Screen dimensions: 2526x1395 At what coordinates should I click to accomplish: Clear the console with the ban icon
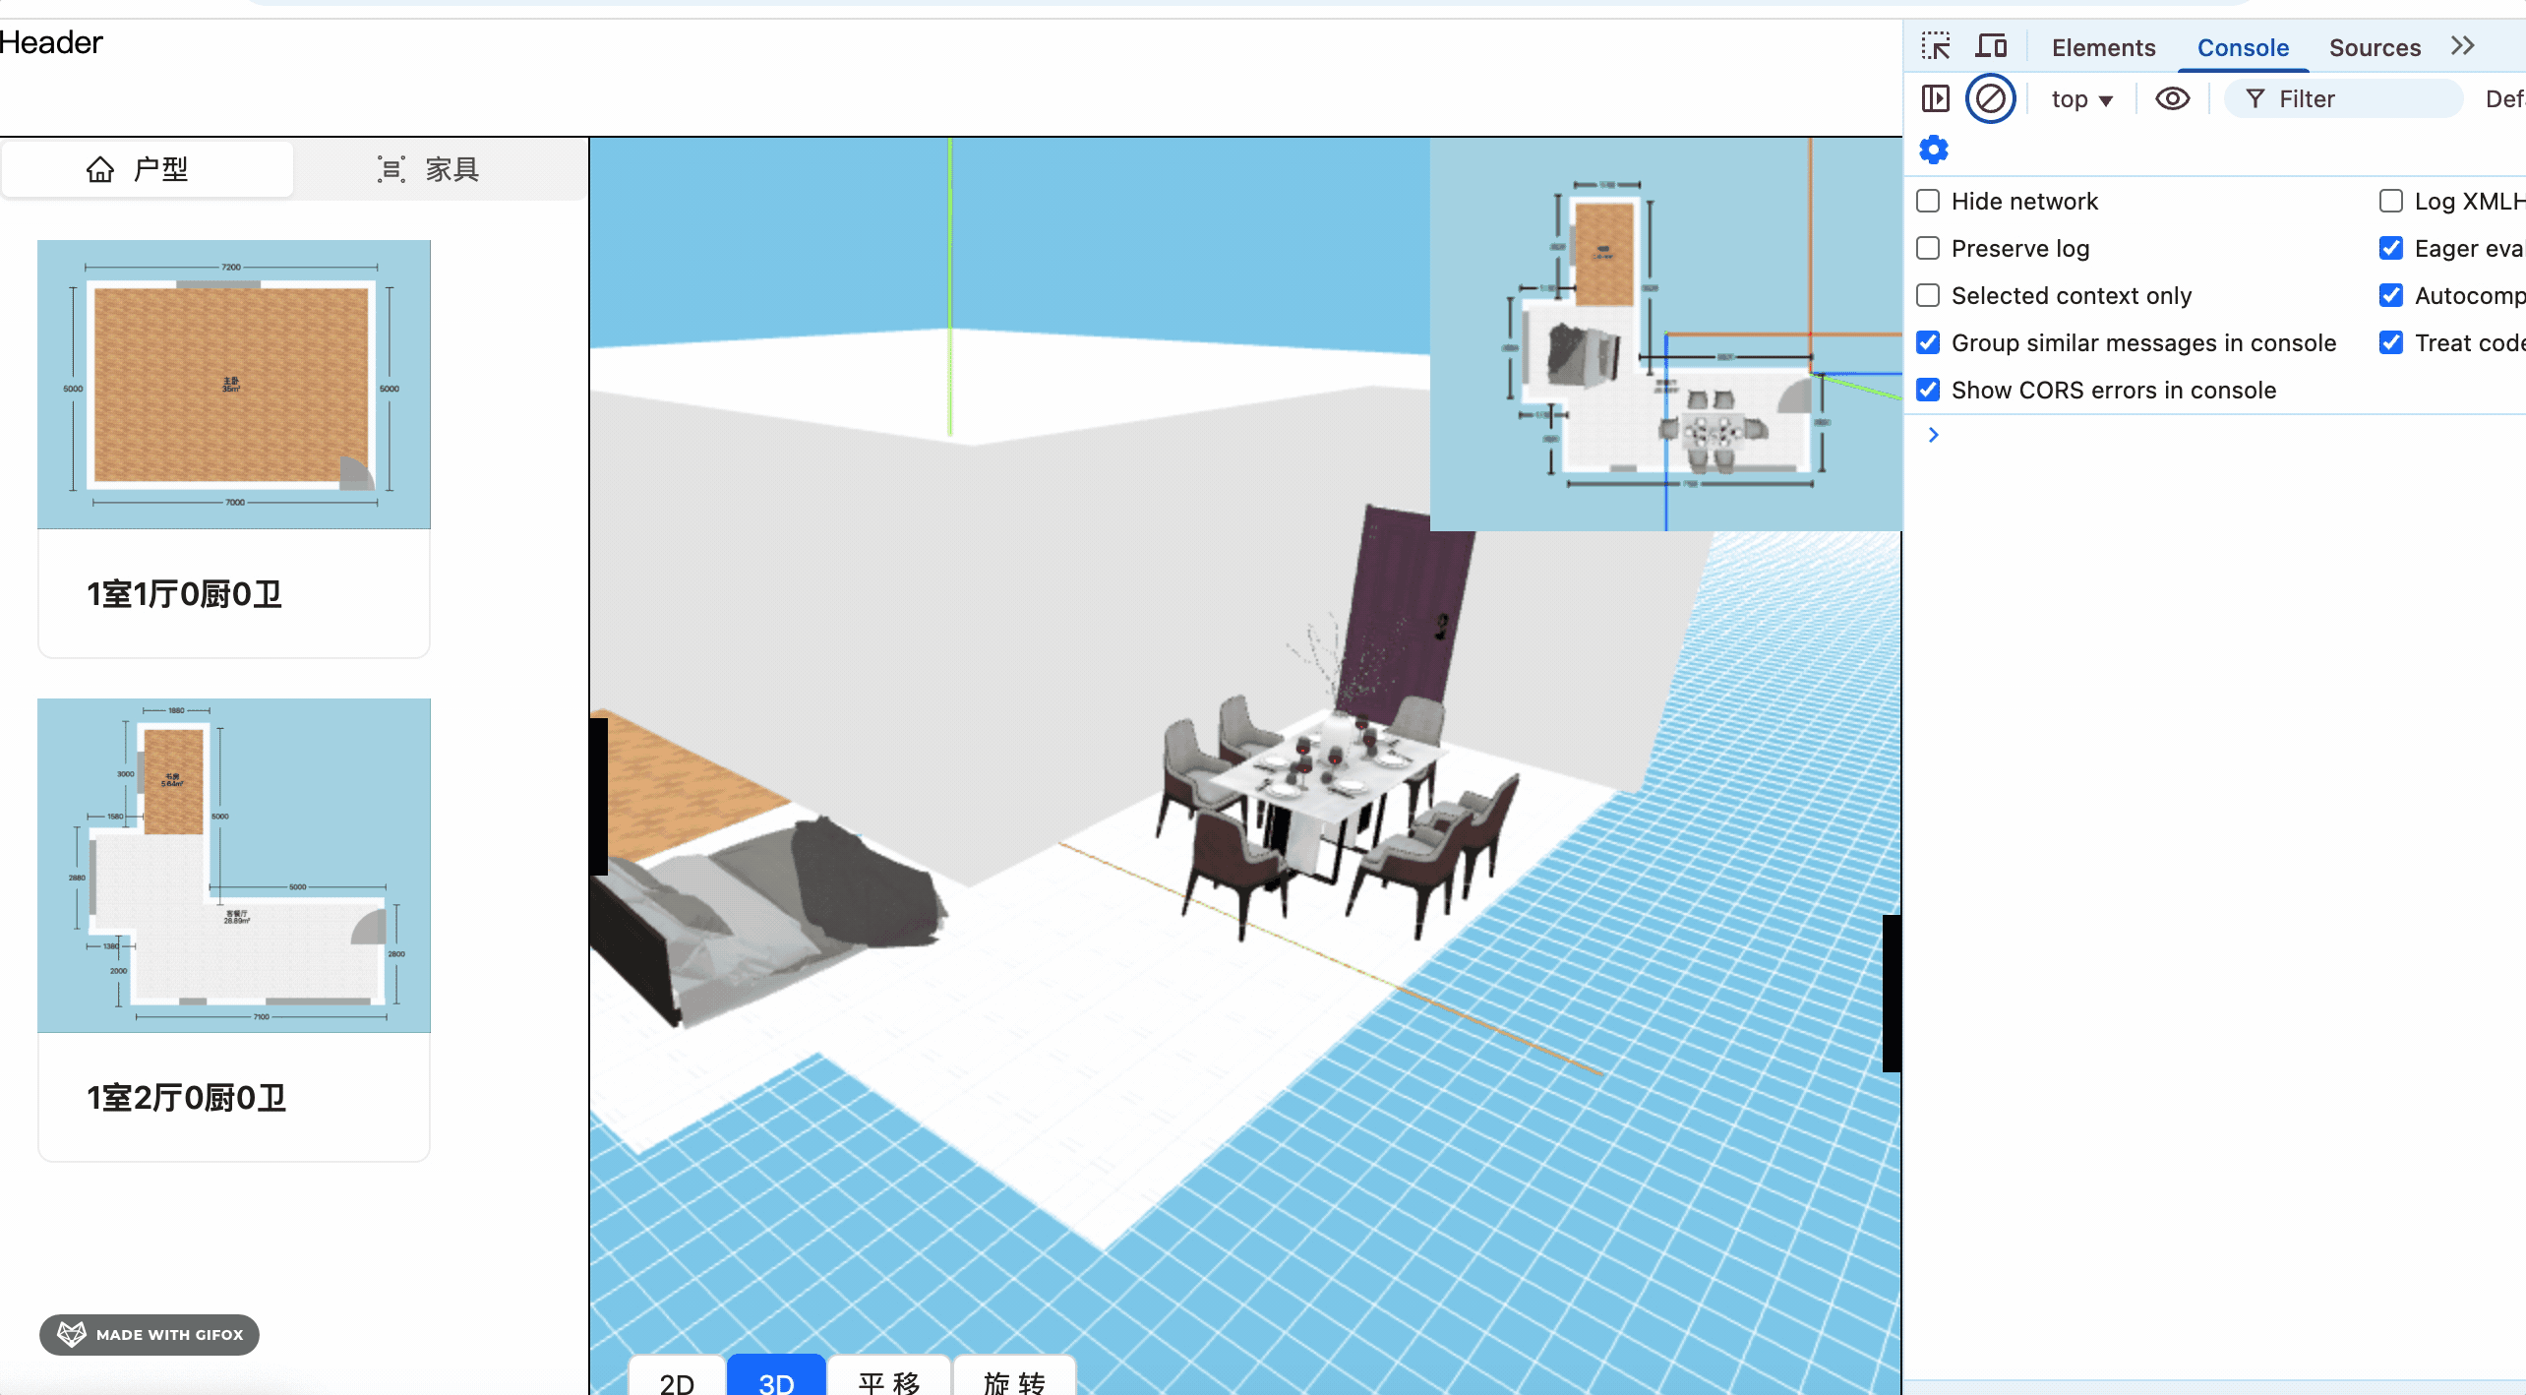click(1990, 98)
